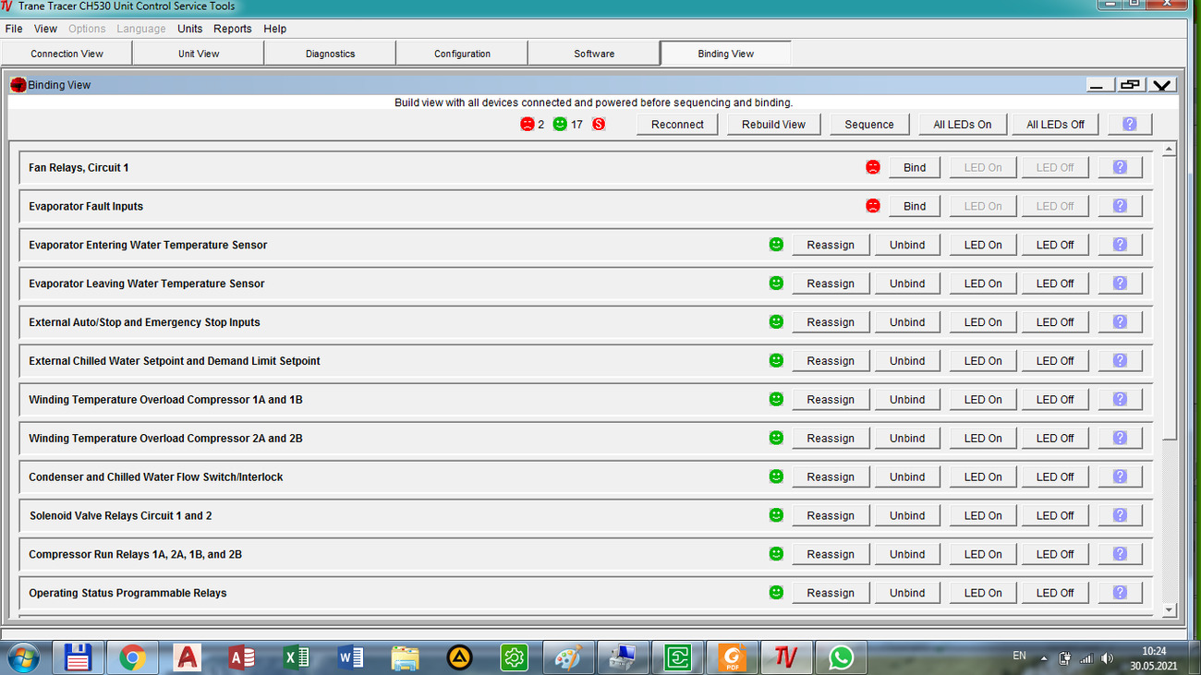
Task: Click the Binding View panel title icon
Action: 18,85
